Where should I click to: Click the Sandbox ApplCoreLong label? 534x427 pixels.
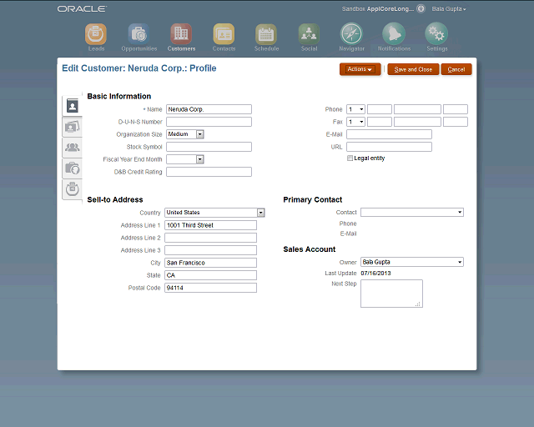(x=378, y=9)
